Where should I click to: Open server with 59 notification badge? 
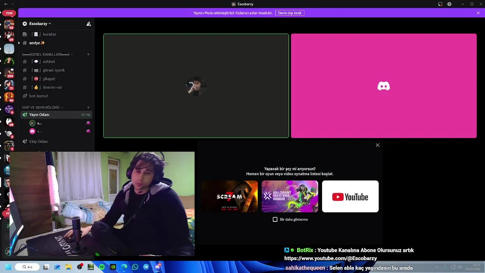(9, 37)
